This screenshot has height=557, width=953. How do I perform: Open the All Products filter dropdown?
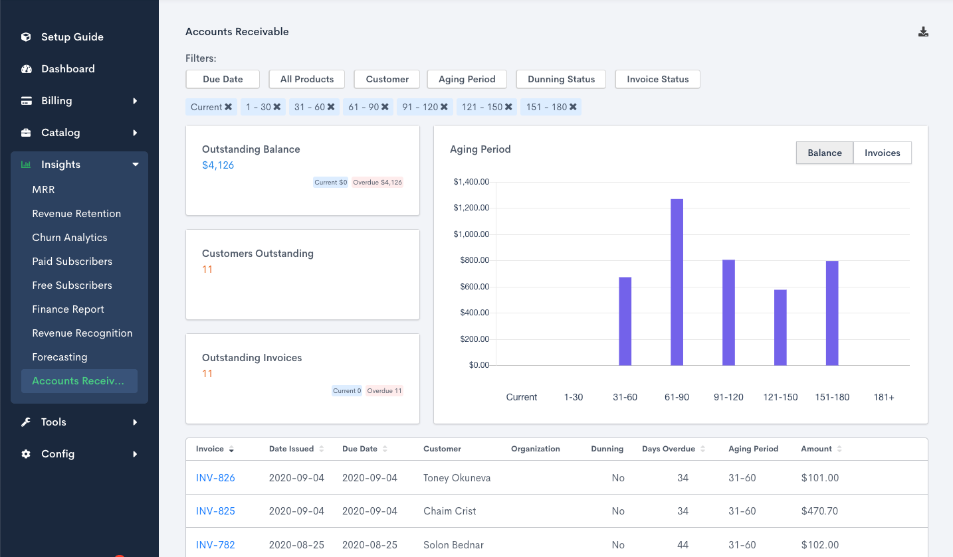(x=306, y=79)
